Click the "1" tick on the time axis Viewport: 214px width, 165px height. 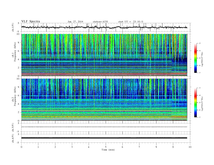pyautogui.click(x=38, y=147)
